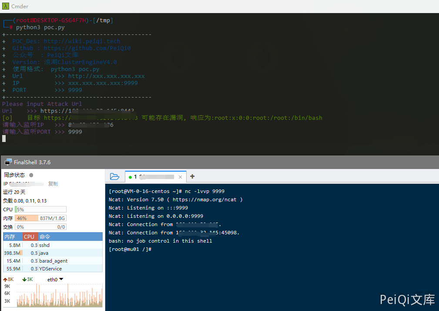Click the 交换 0% swap usage bar
This screenshot has height=311, width=439.
pos(40,227)
